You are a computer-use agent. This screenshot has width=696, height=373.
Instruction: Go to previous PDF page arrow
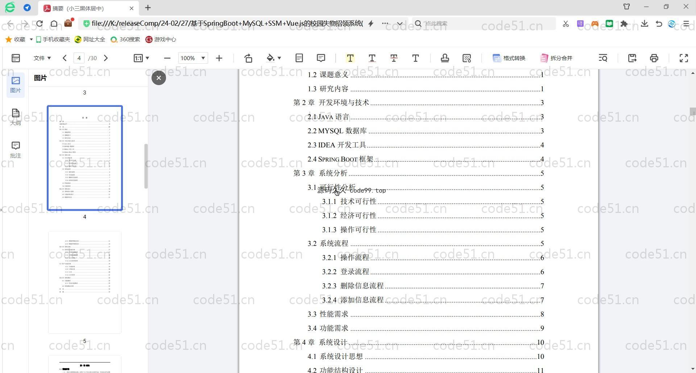point(65,58)
